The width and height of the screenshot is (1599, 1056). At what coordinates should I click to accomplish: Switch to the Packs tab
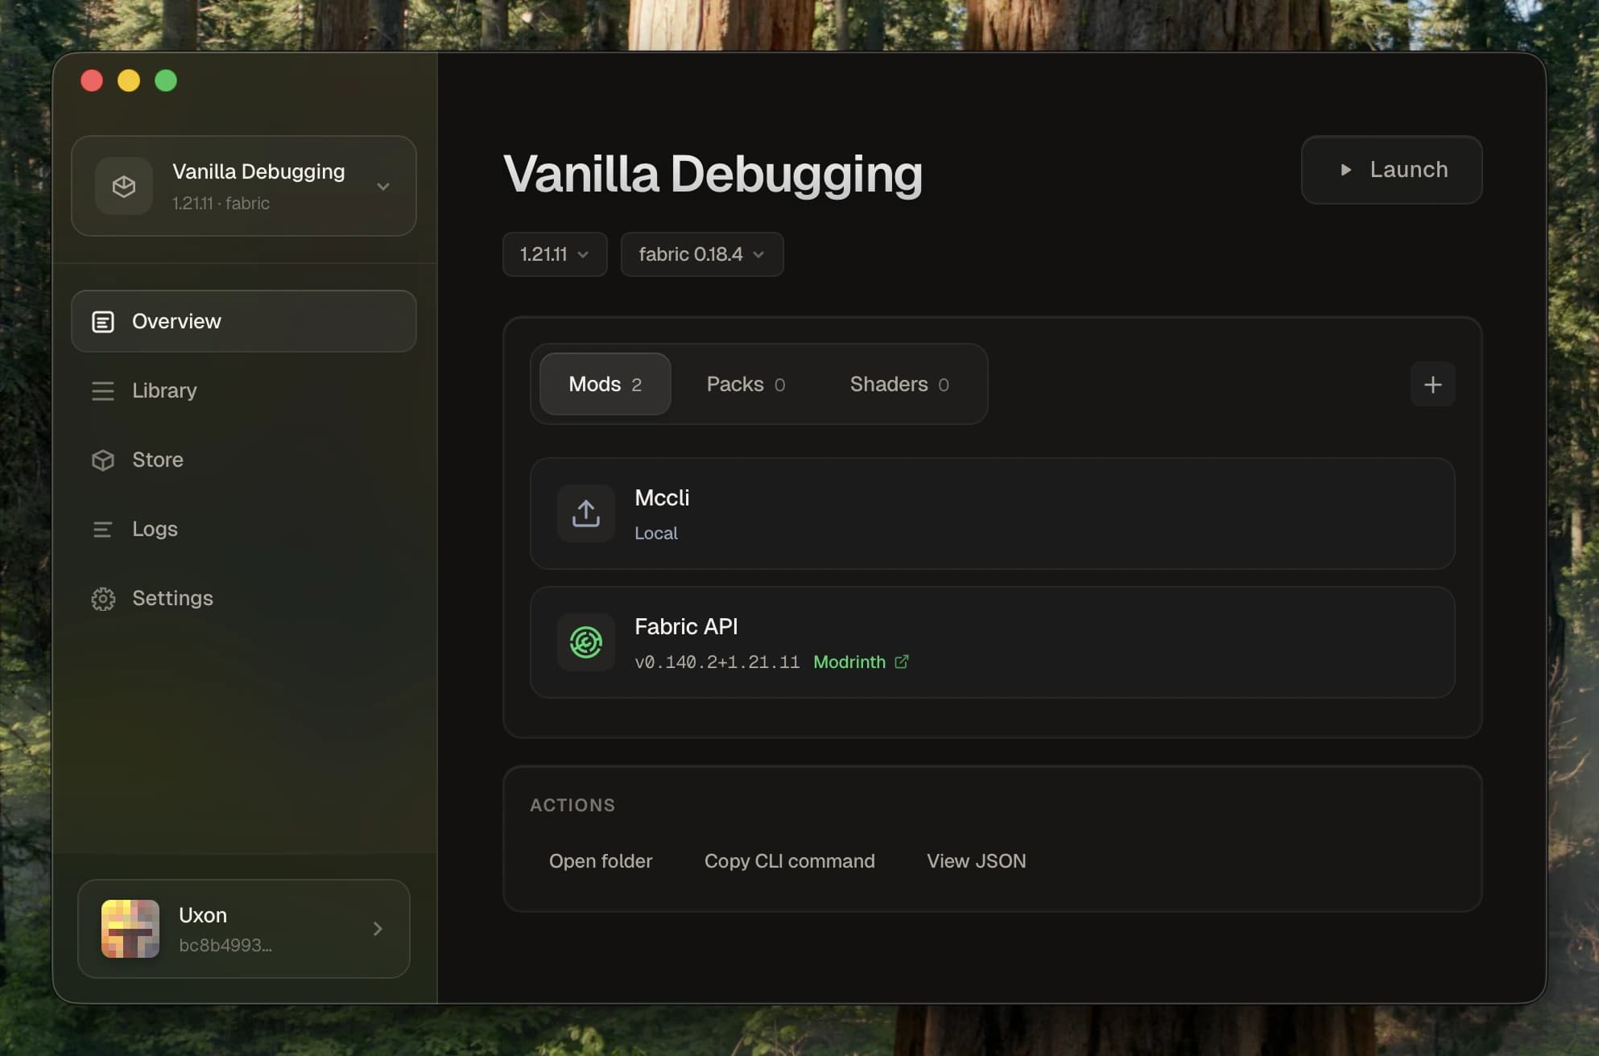745,384
